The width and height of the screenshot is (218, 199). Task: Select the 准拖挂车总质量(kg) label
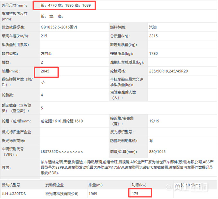127,62
